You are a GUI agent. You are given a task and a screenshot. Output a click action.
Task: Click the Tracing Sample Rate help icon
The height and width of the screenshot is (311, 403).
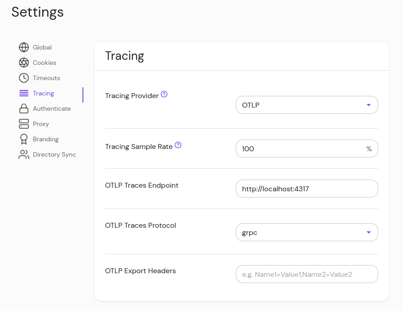pyautogui.click(x=178, y=145)
